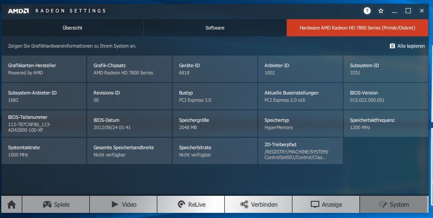Click the clipboard icon beside Alle kopieren
This screenshot has width=433, height=218.
392,46
